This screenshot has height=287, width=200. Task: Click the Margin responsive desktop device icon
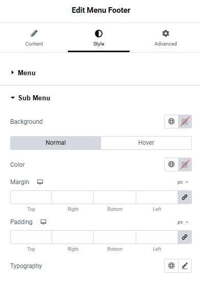pos(40,182)
